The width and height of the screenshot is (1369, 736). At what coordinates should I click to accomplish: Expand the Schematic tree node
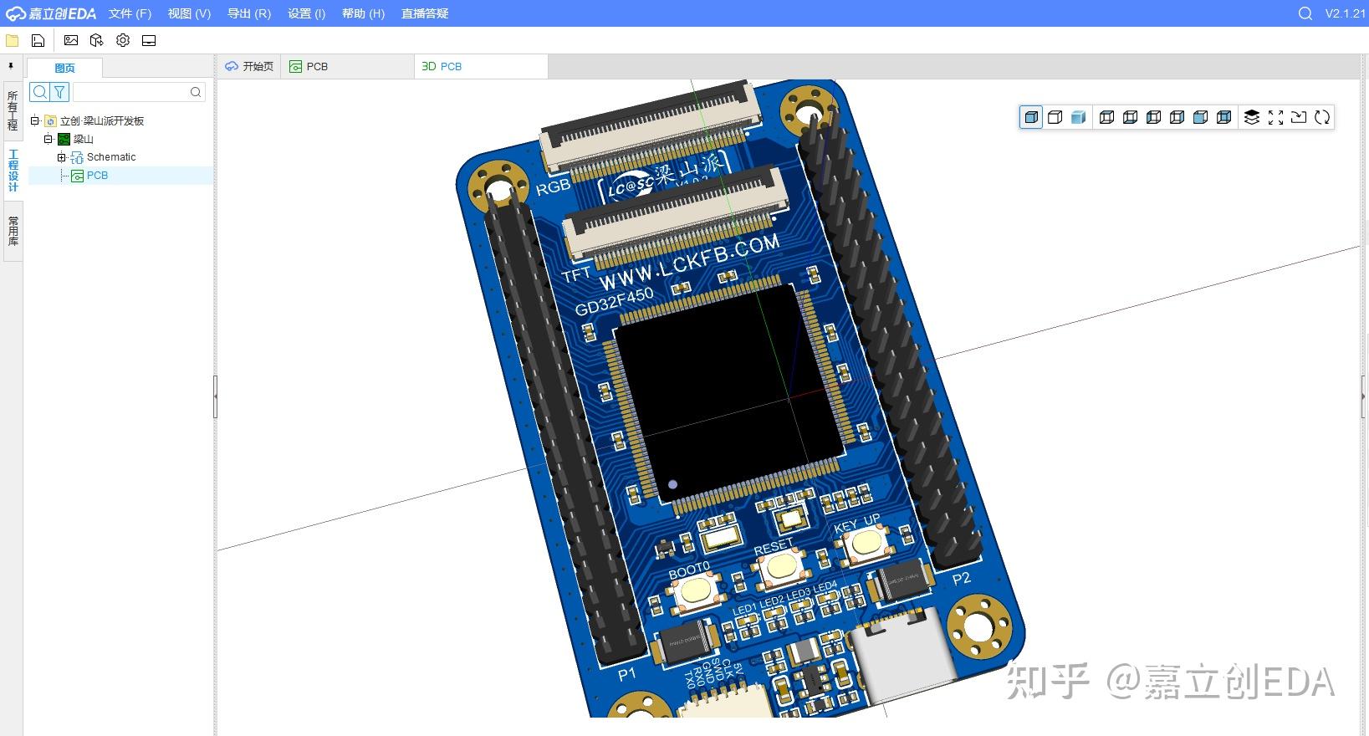point(62,157)
